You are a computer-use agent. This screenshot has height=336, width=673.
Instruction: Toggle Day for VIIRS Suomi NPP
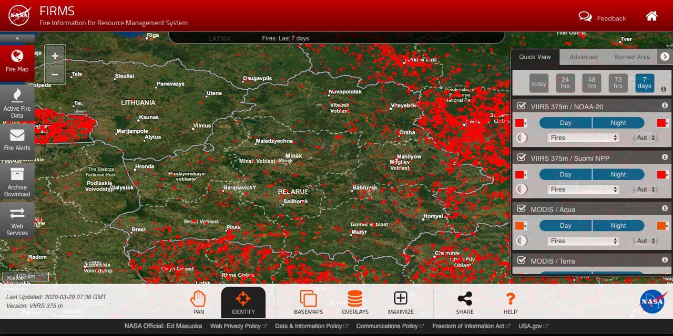(x=566, y=174)
